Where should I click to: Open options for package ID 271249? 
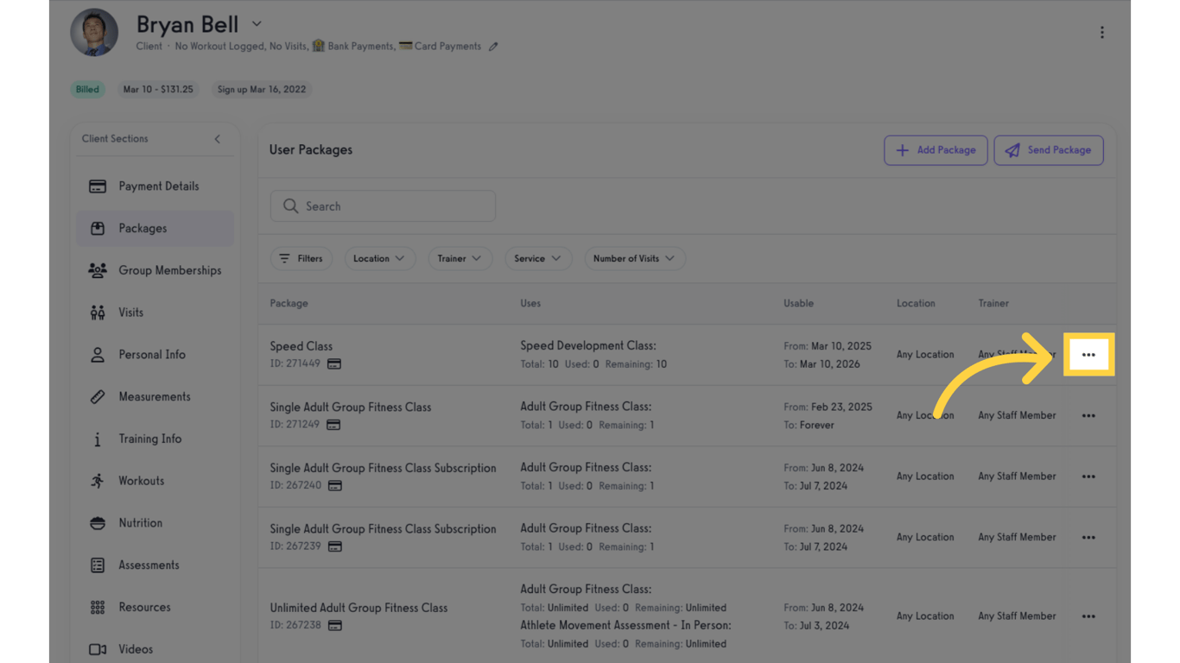(x=1088, y=416)
